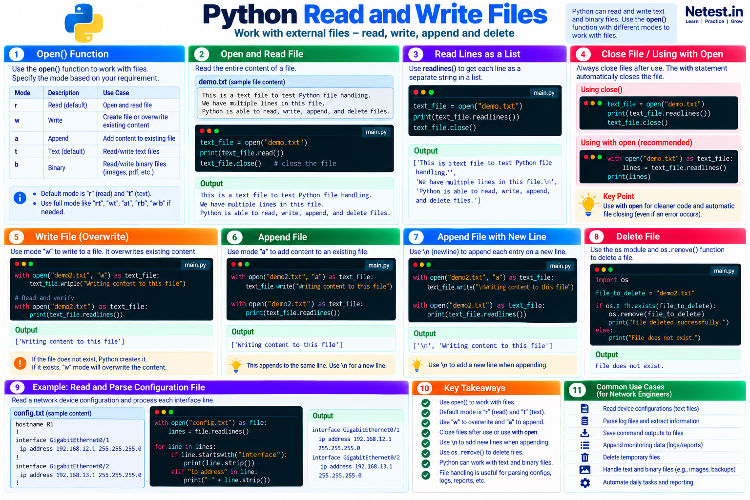Click the checkmark beside 'Python can work with text and binary files'

click(x=426, y=463)
